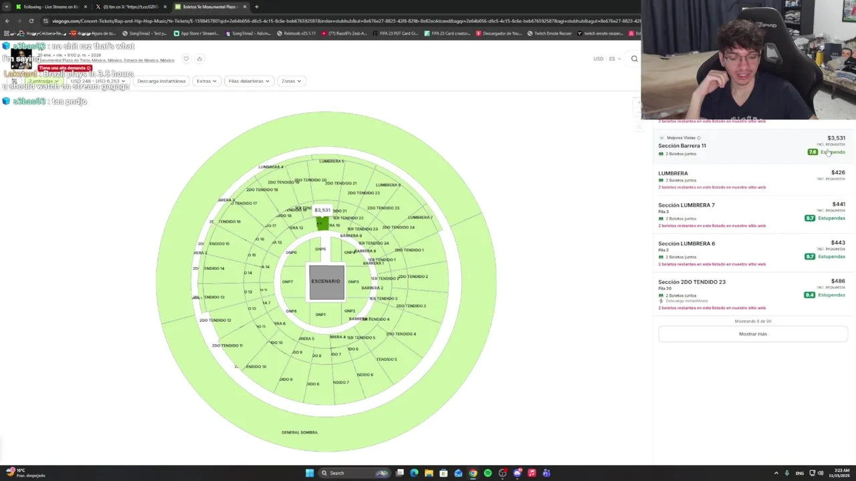The width and height of the screenshot is (856, 481).
Task: Click the site info icon in address bar
Action: [45, 21]
